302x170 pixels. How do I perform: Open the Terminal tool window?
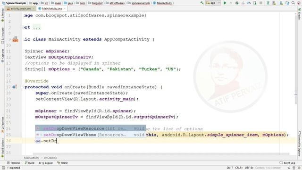(x=14, y=163)
